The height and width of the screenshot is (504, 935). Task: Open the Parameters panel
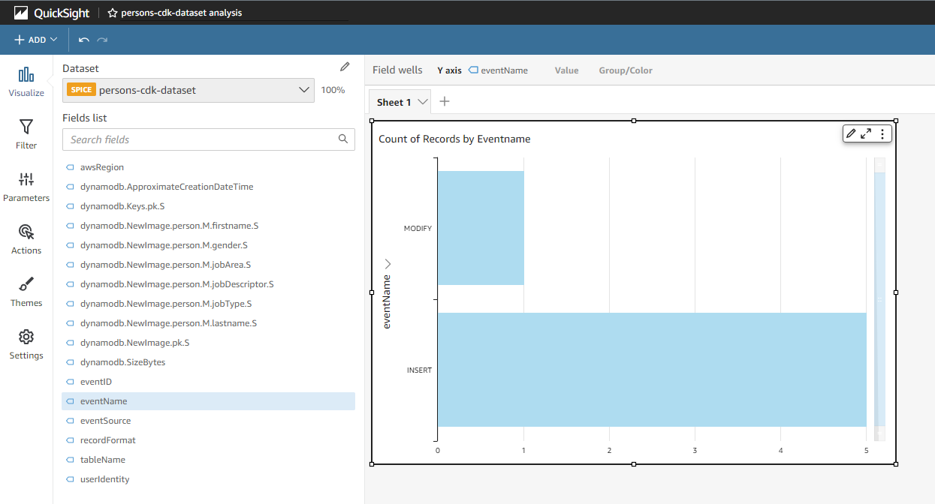[x=26, y=185]
